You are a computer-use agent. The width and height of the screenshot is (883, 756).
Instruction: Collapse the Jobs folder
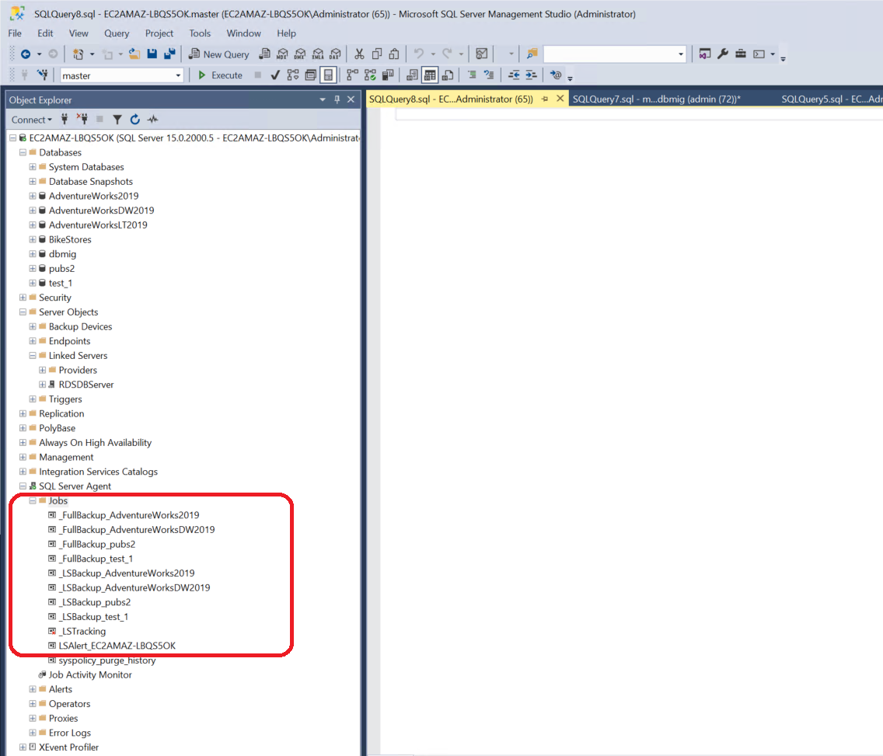click(x=33, y=501)
